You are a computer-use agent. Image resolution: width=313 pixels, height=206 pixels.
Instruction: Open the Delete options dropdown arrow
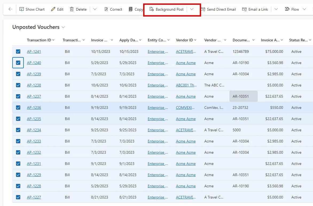[95, 9]
